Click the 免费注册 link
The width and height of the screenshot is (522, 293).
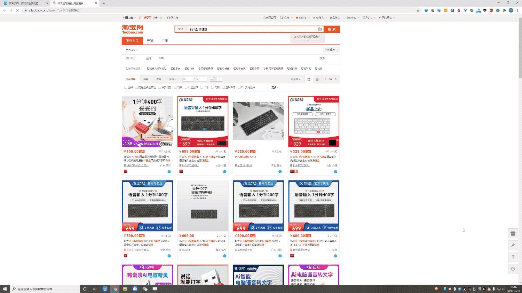pyautogui.click(x=157, y=18)
